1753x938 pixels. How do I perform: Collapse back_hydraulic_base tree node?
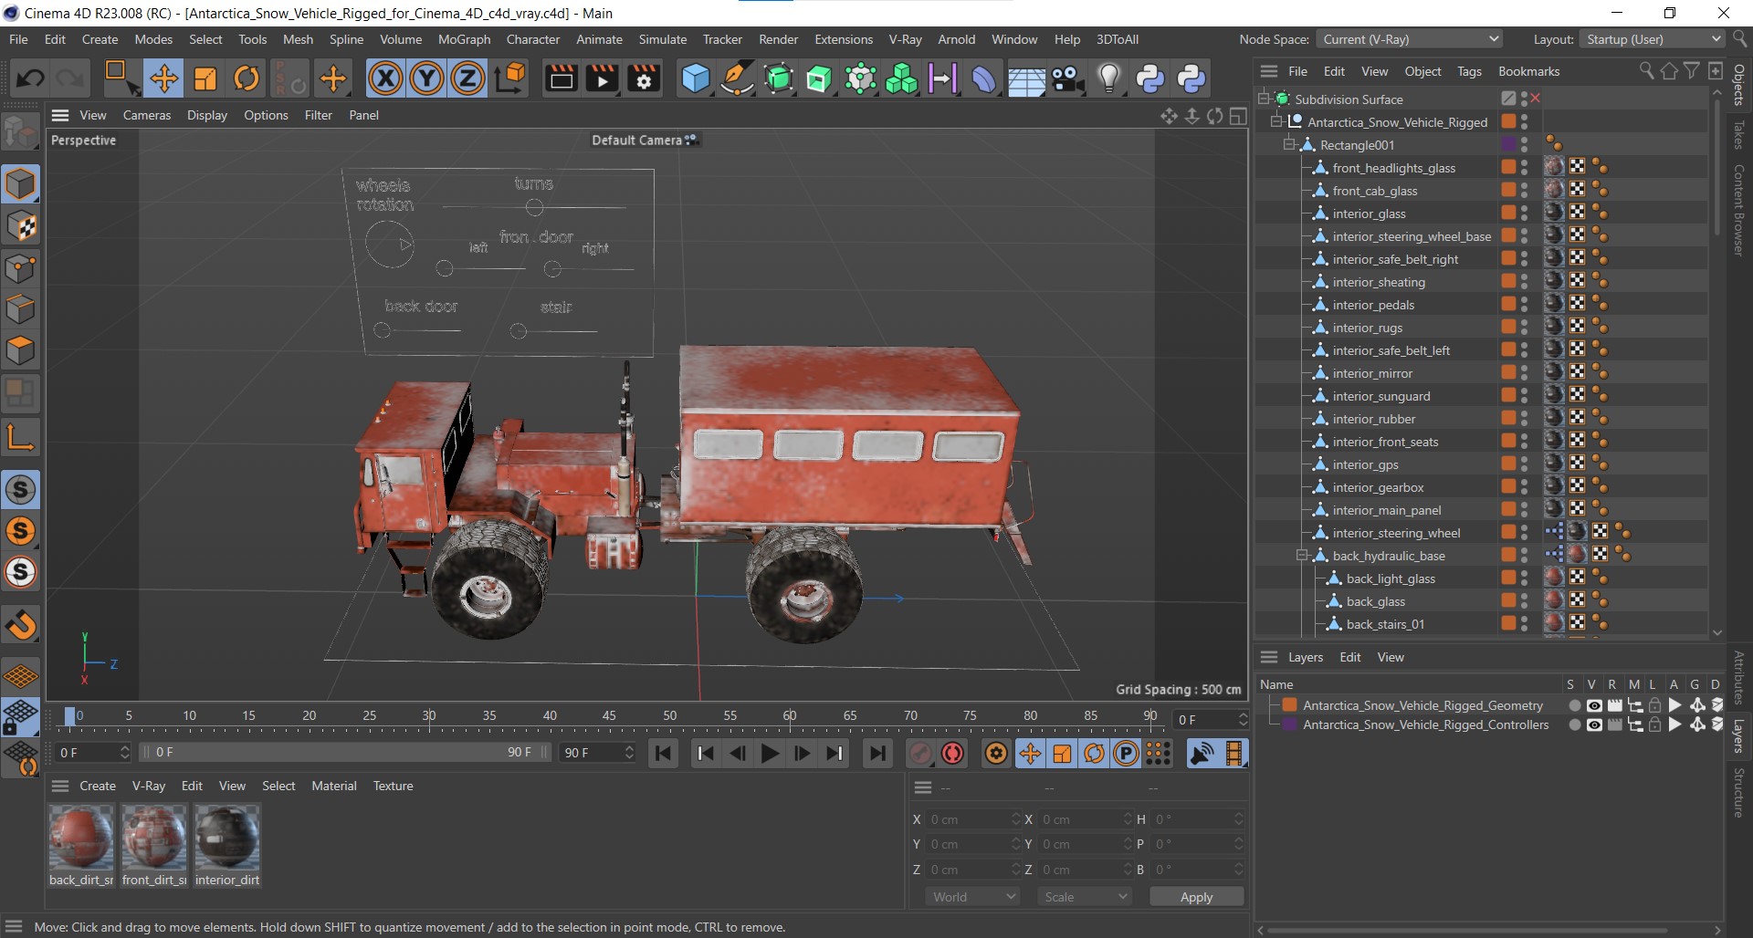pyautogui.click(x=1303, y=556)
